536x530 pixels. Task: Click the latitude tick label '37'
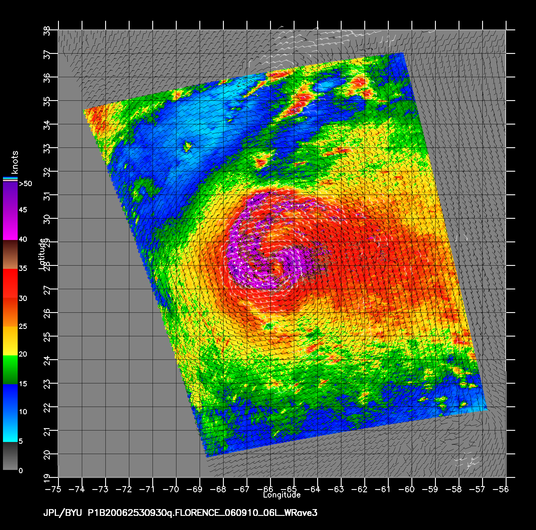pyautogui.click(x=47, y=54)
